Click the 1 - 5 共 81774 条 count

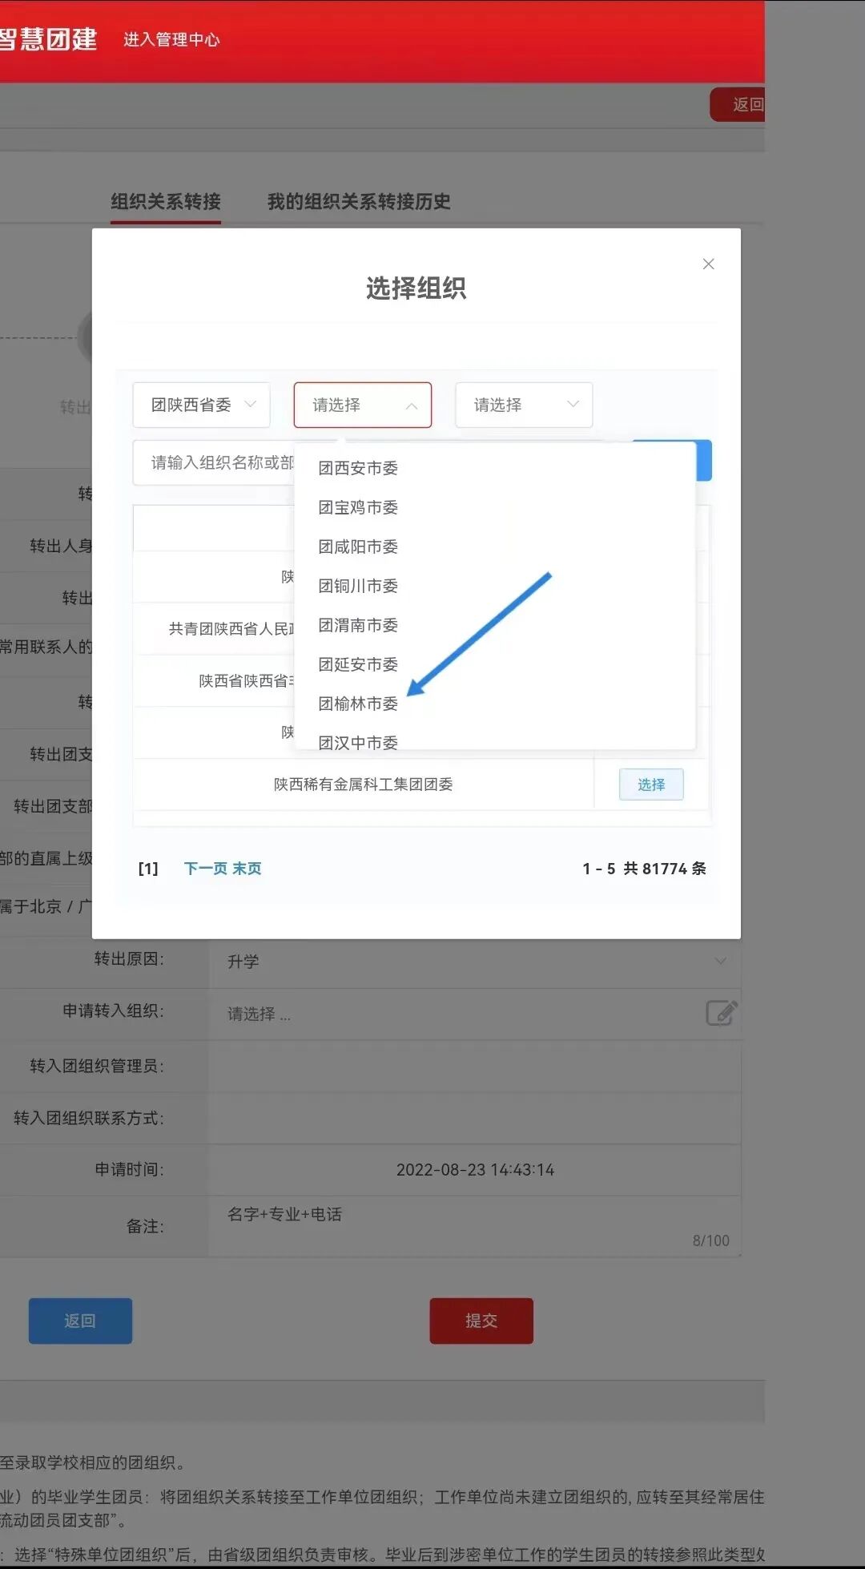click(645, 869)
